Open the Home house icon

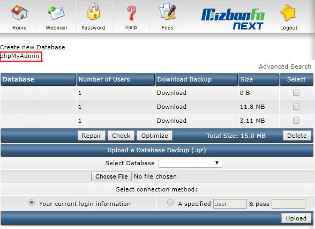tap(19, 13)
